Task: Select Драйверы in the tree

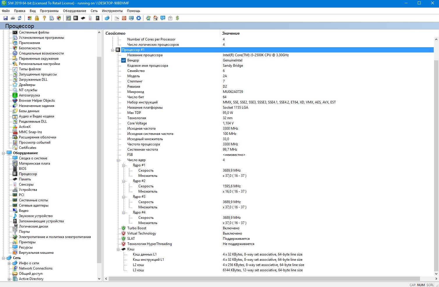Action: (27, 85)
